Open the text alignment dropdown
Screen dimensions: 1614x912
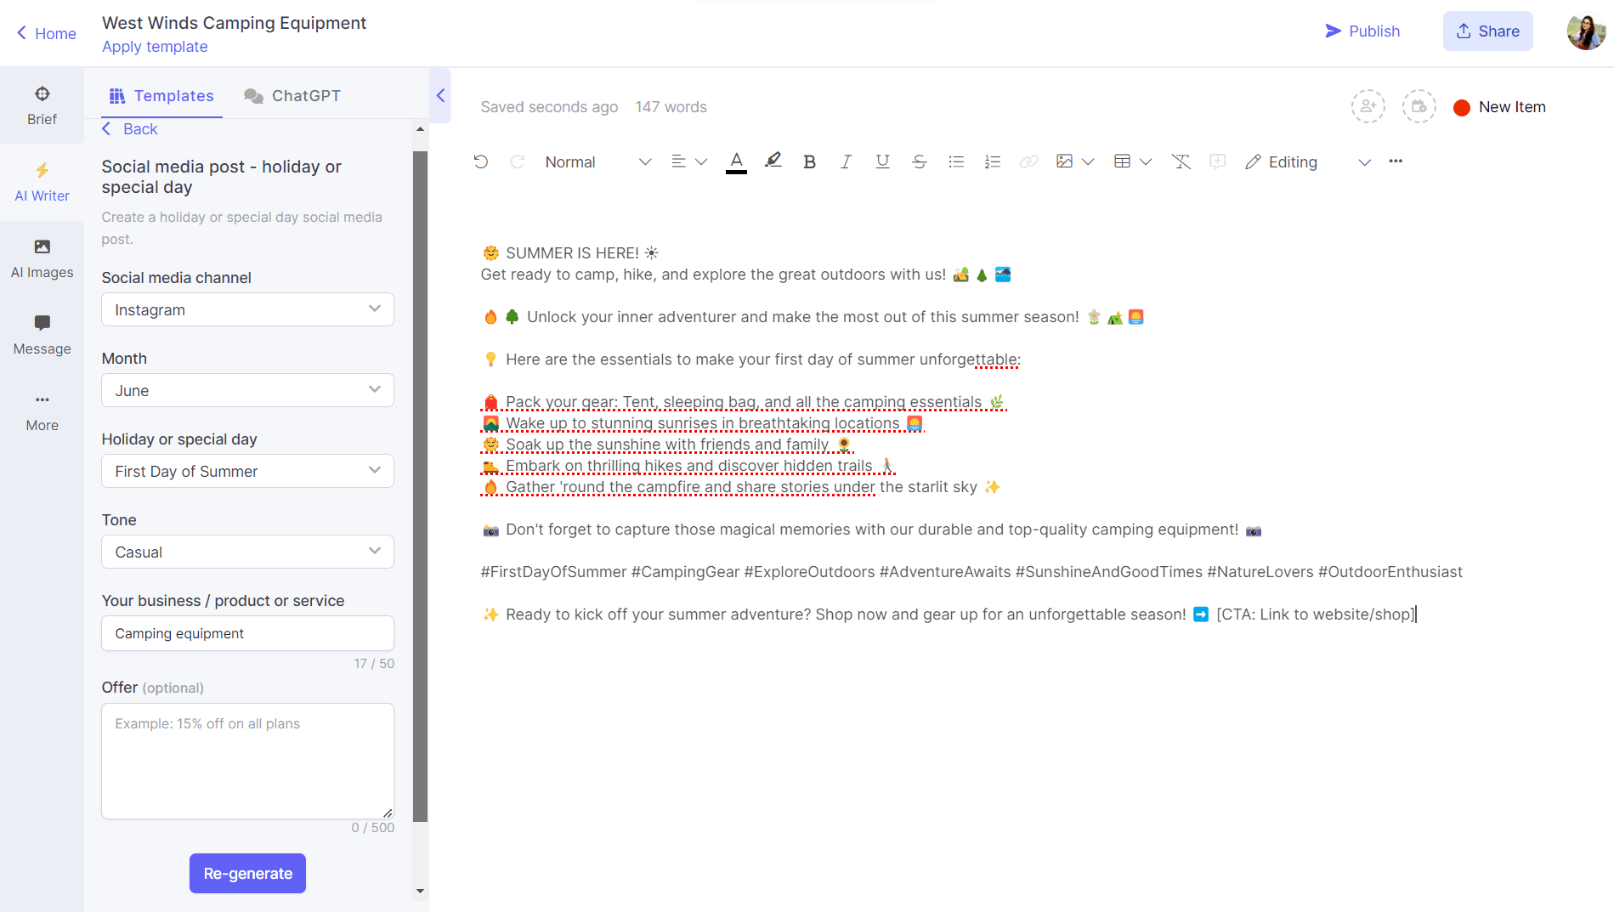688,161
